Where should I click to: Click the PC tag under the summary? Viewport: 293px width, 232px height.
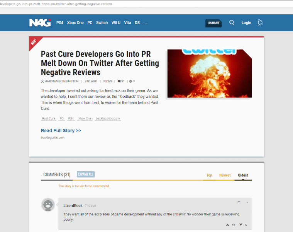click(62, 118)
